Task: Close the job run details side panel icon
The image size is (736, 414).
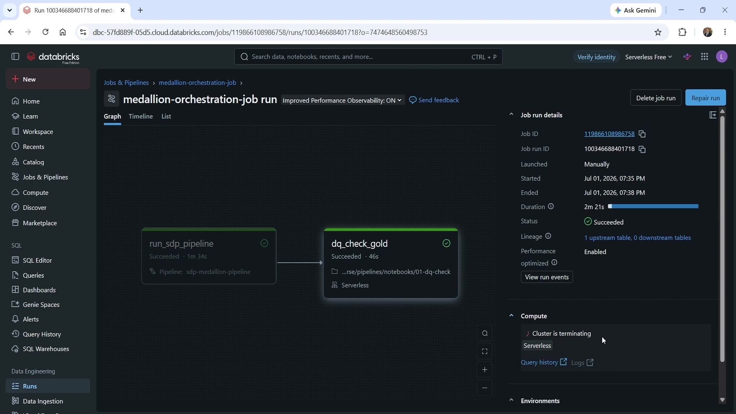Action: [713, 115]
